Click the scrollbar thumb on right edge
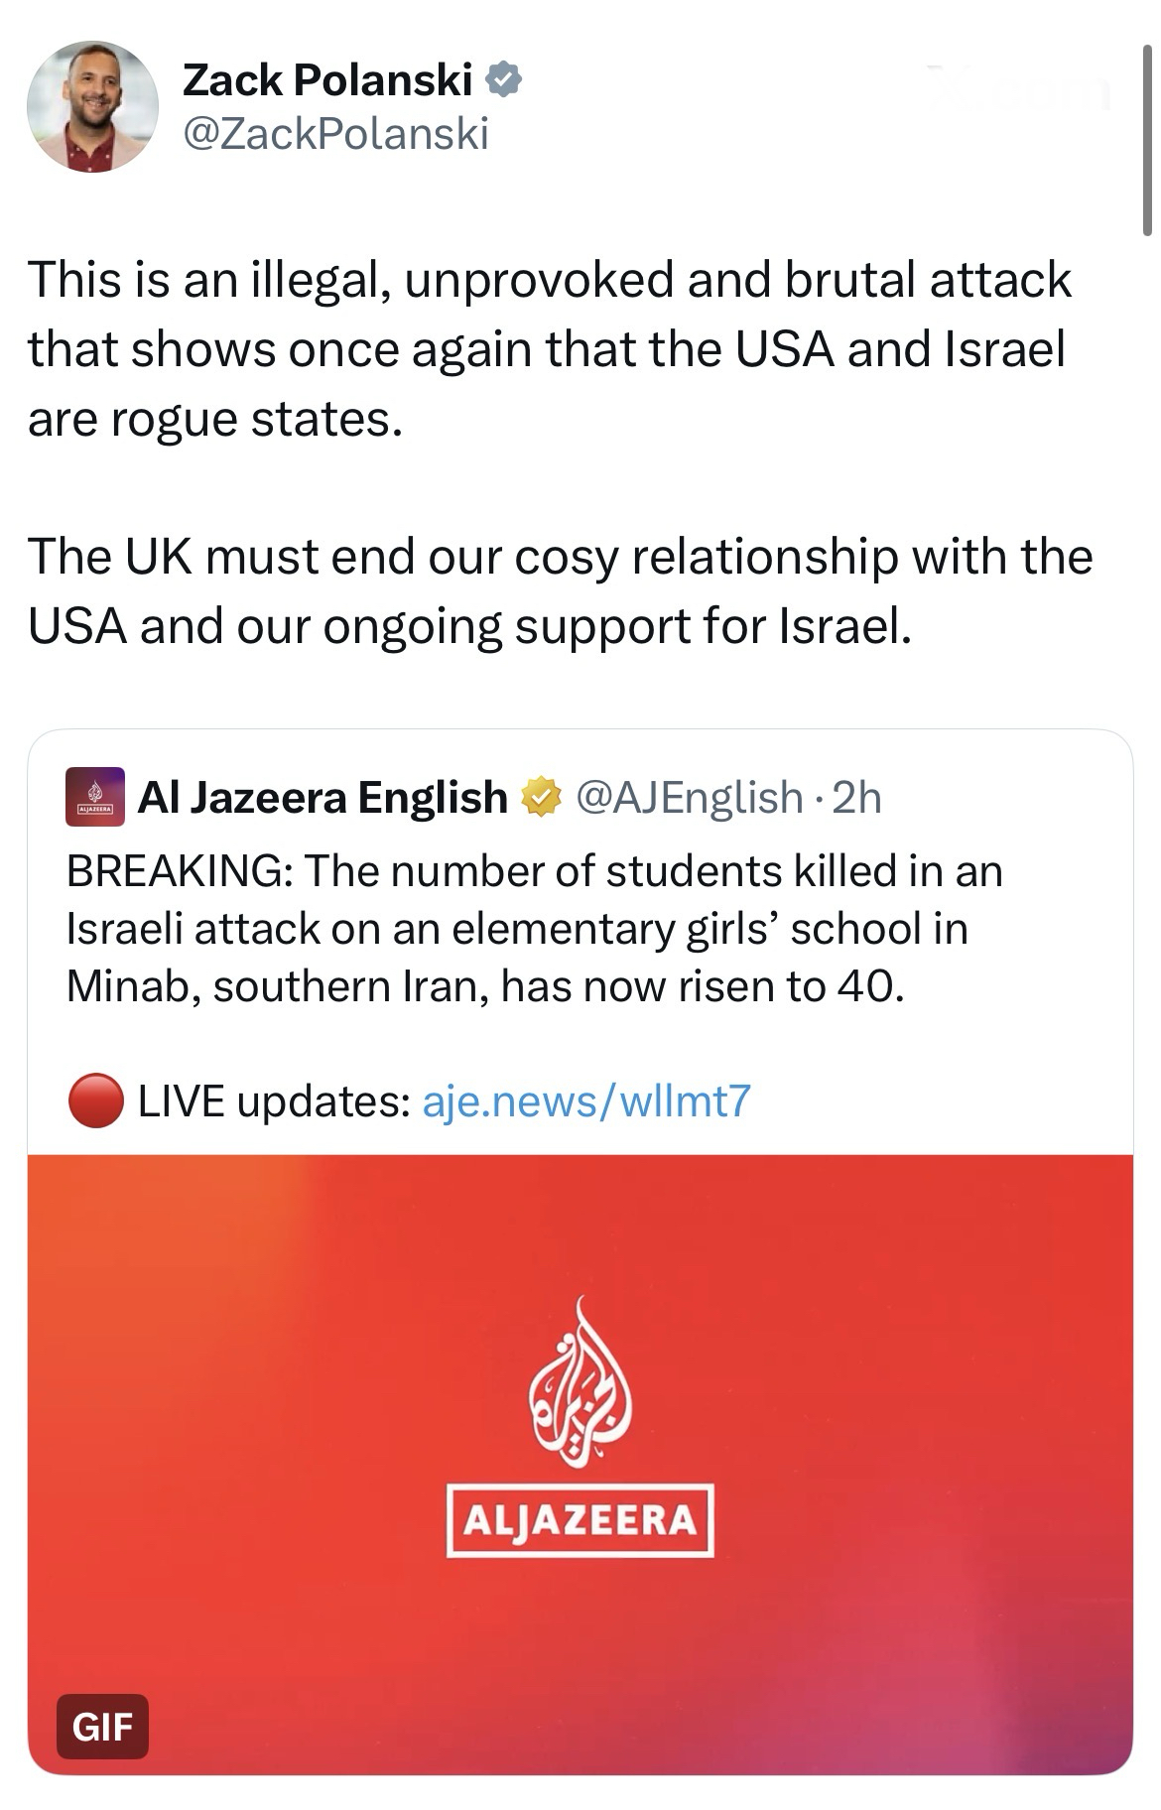The image size is (1161, 1810). [1147, 149]
